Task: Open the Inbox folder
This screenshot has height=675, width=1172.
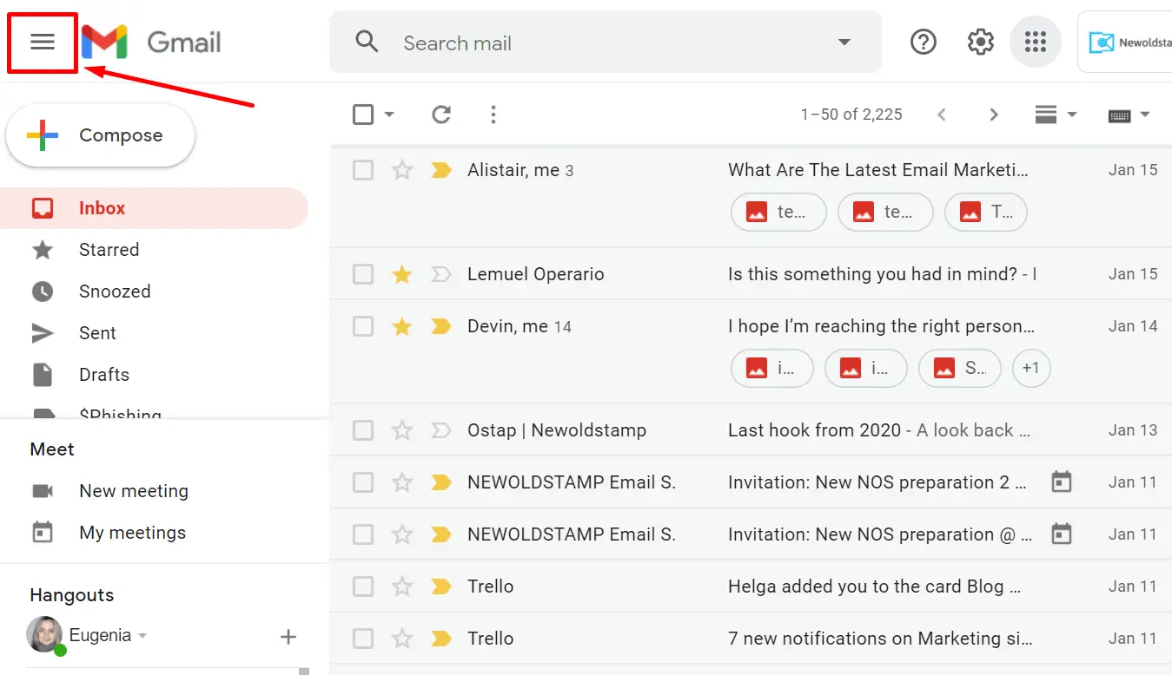Action: (155, 208)
